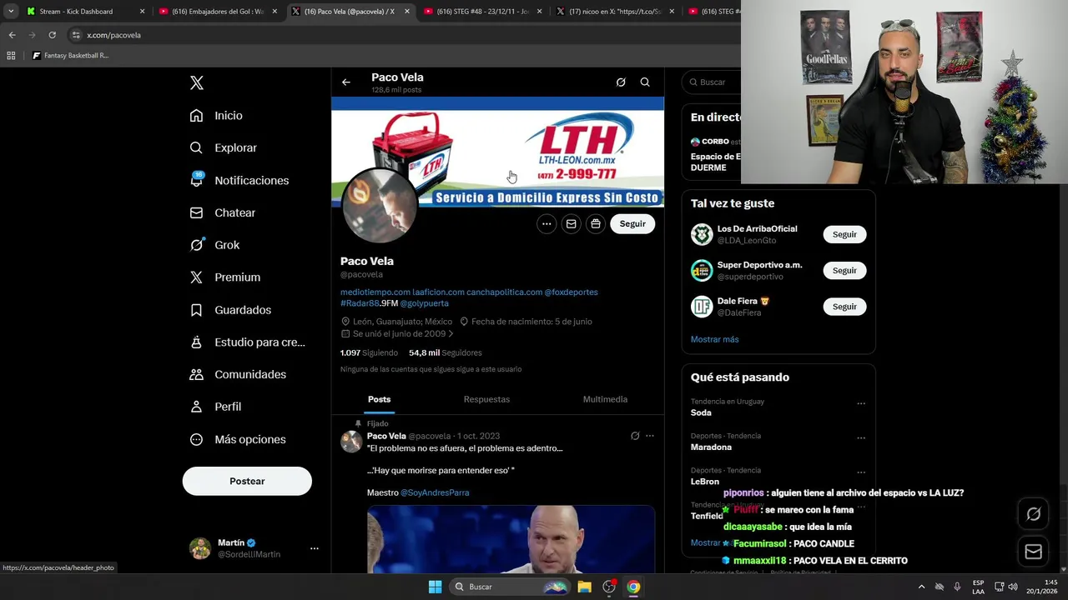The image size is (1068, 600).
Task: Open Inicio home icon
Action: (x=196, y=116)
